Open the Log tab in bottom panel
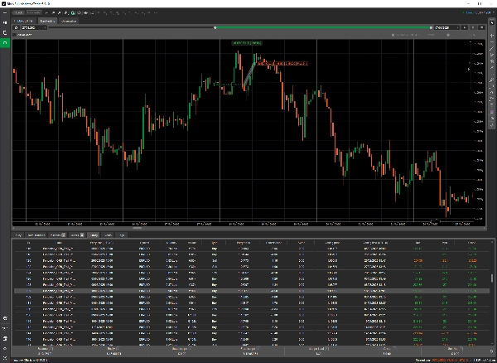 point(122,235)
